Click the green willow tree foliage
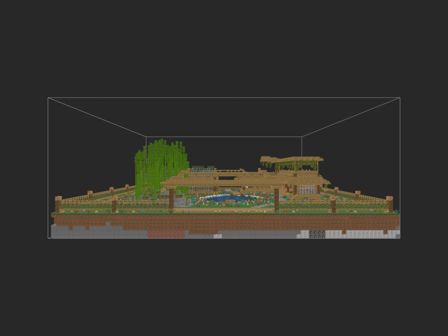 (161, 168)
